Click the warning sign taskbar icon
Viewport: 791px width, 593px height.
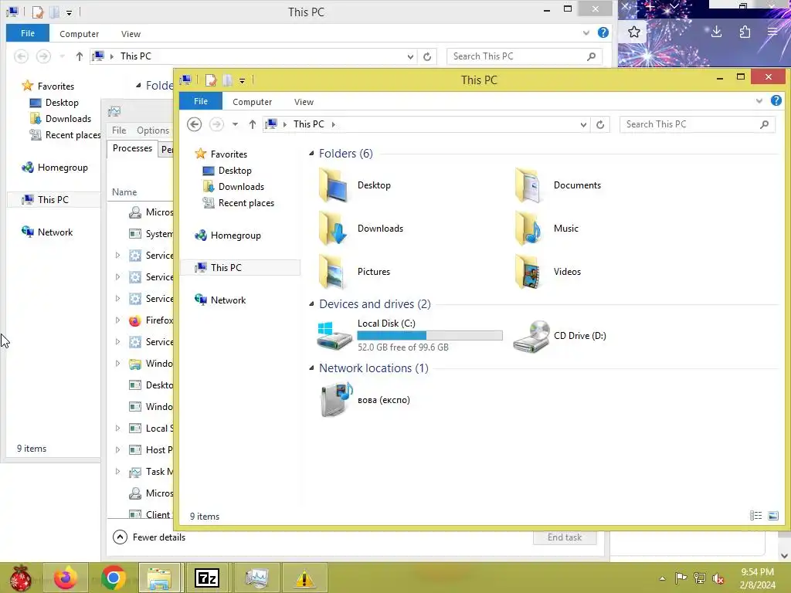point(304,578)
